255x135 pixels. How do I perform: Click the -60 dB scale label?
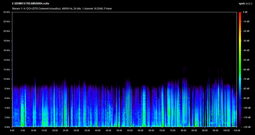(246, 70)
